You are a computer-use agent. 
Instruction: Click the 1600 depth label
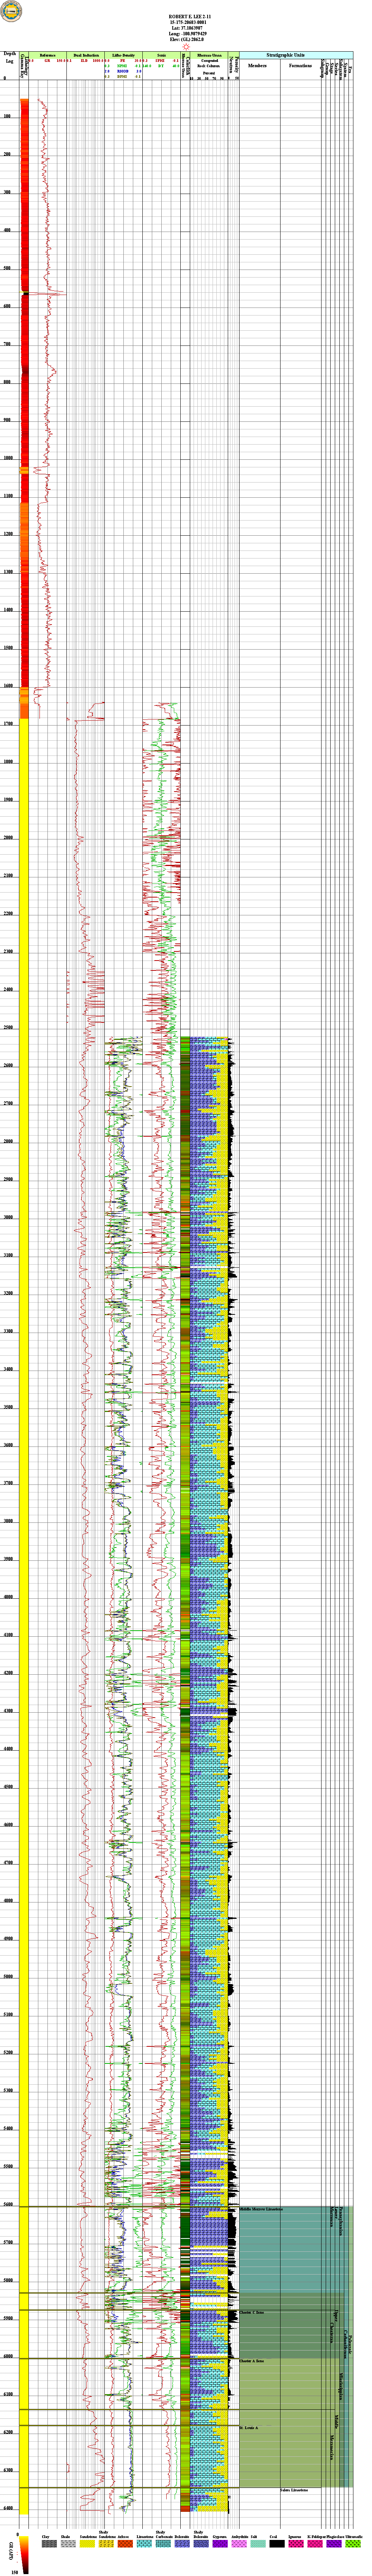pos(8,686)
